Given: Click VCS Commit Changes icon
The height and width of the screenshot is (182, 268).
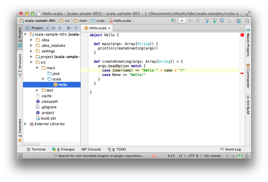Looking at the screenshot, I should (214, 21).
